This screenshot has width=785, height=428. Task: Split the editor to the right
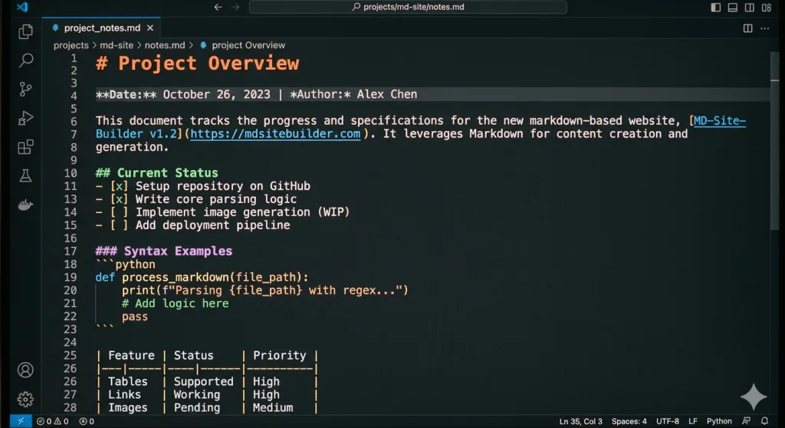coord(748,28)
